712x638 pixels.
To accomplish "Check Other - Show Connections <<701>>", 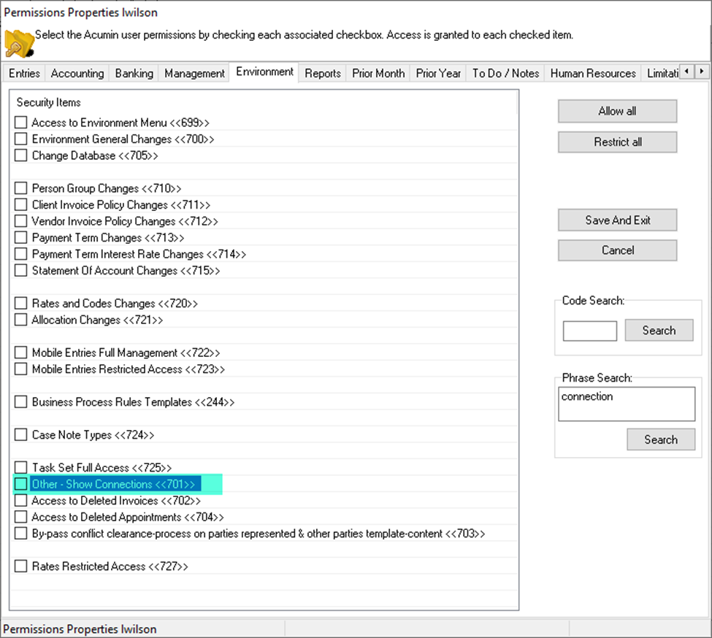I will point(21,484).
